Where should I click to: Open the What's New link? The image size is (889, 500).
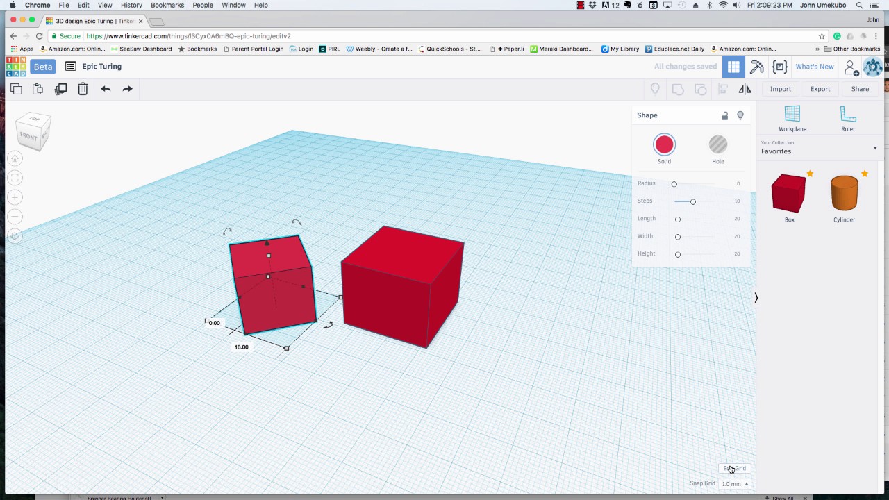815,67
